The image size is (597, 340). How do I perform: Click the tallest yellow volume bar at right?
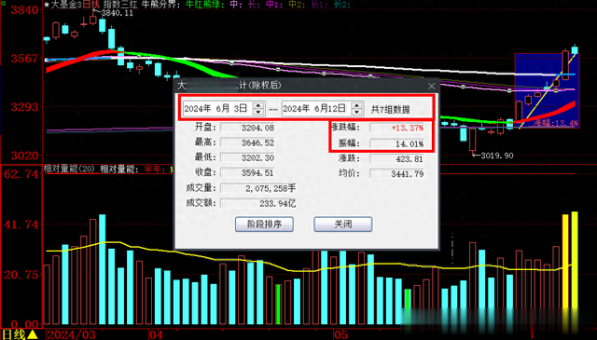[575, 268]
